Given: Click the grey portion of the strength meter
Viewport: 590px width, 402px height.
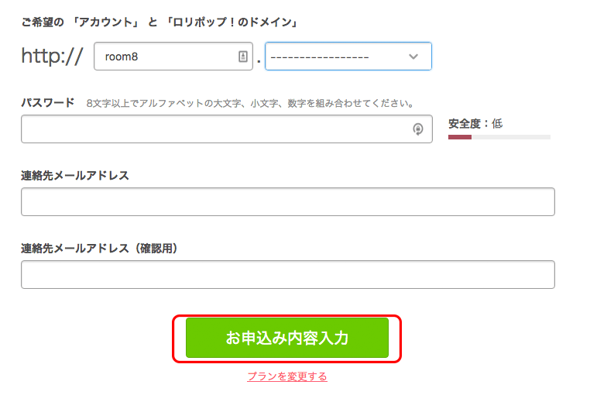Looking at the screenshot, I should [x=511, y=137].
